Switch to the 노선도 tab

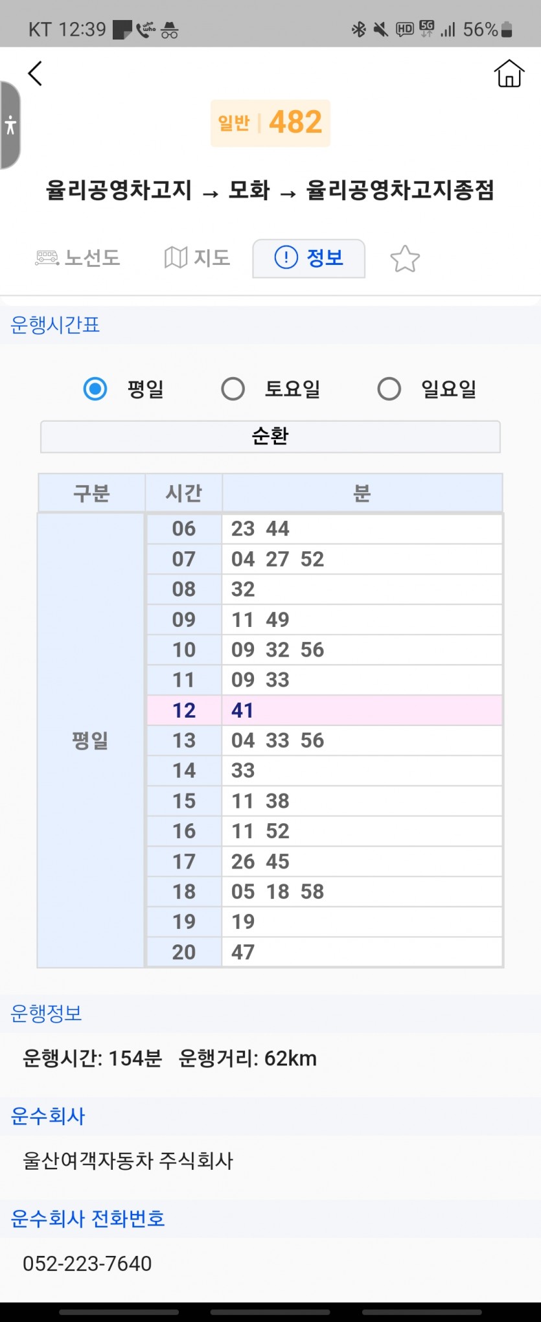click(78, 258)
